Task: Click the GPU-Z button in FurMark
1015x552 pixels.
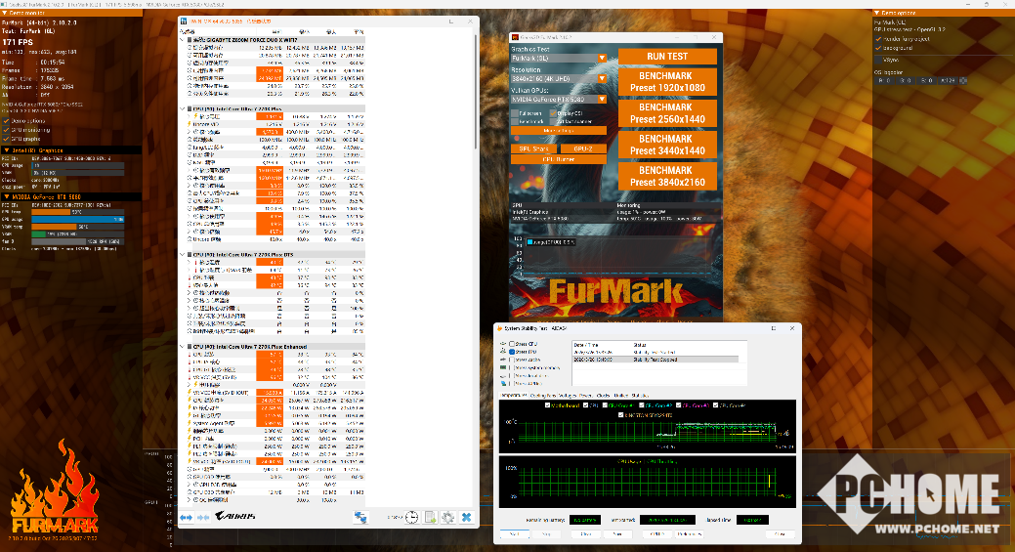Action: point(582,149)
